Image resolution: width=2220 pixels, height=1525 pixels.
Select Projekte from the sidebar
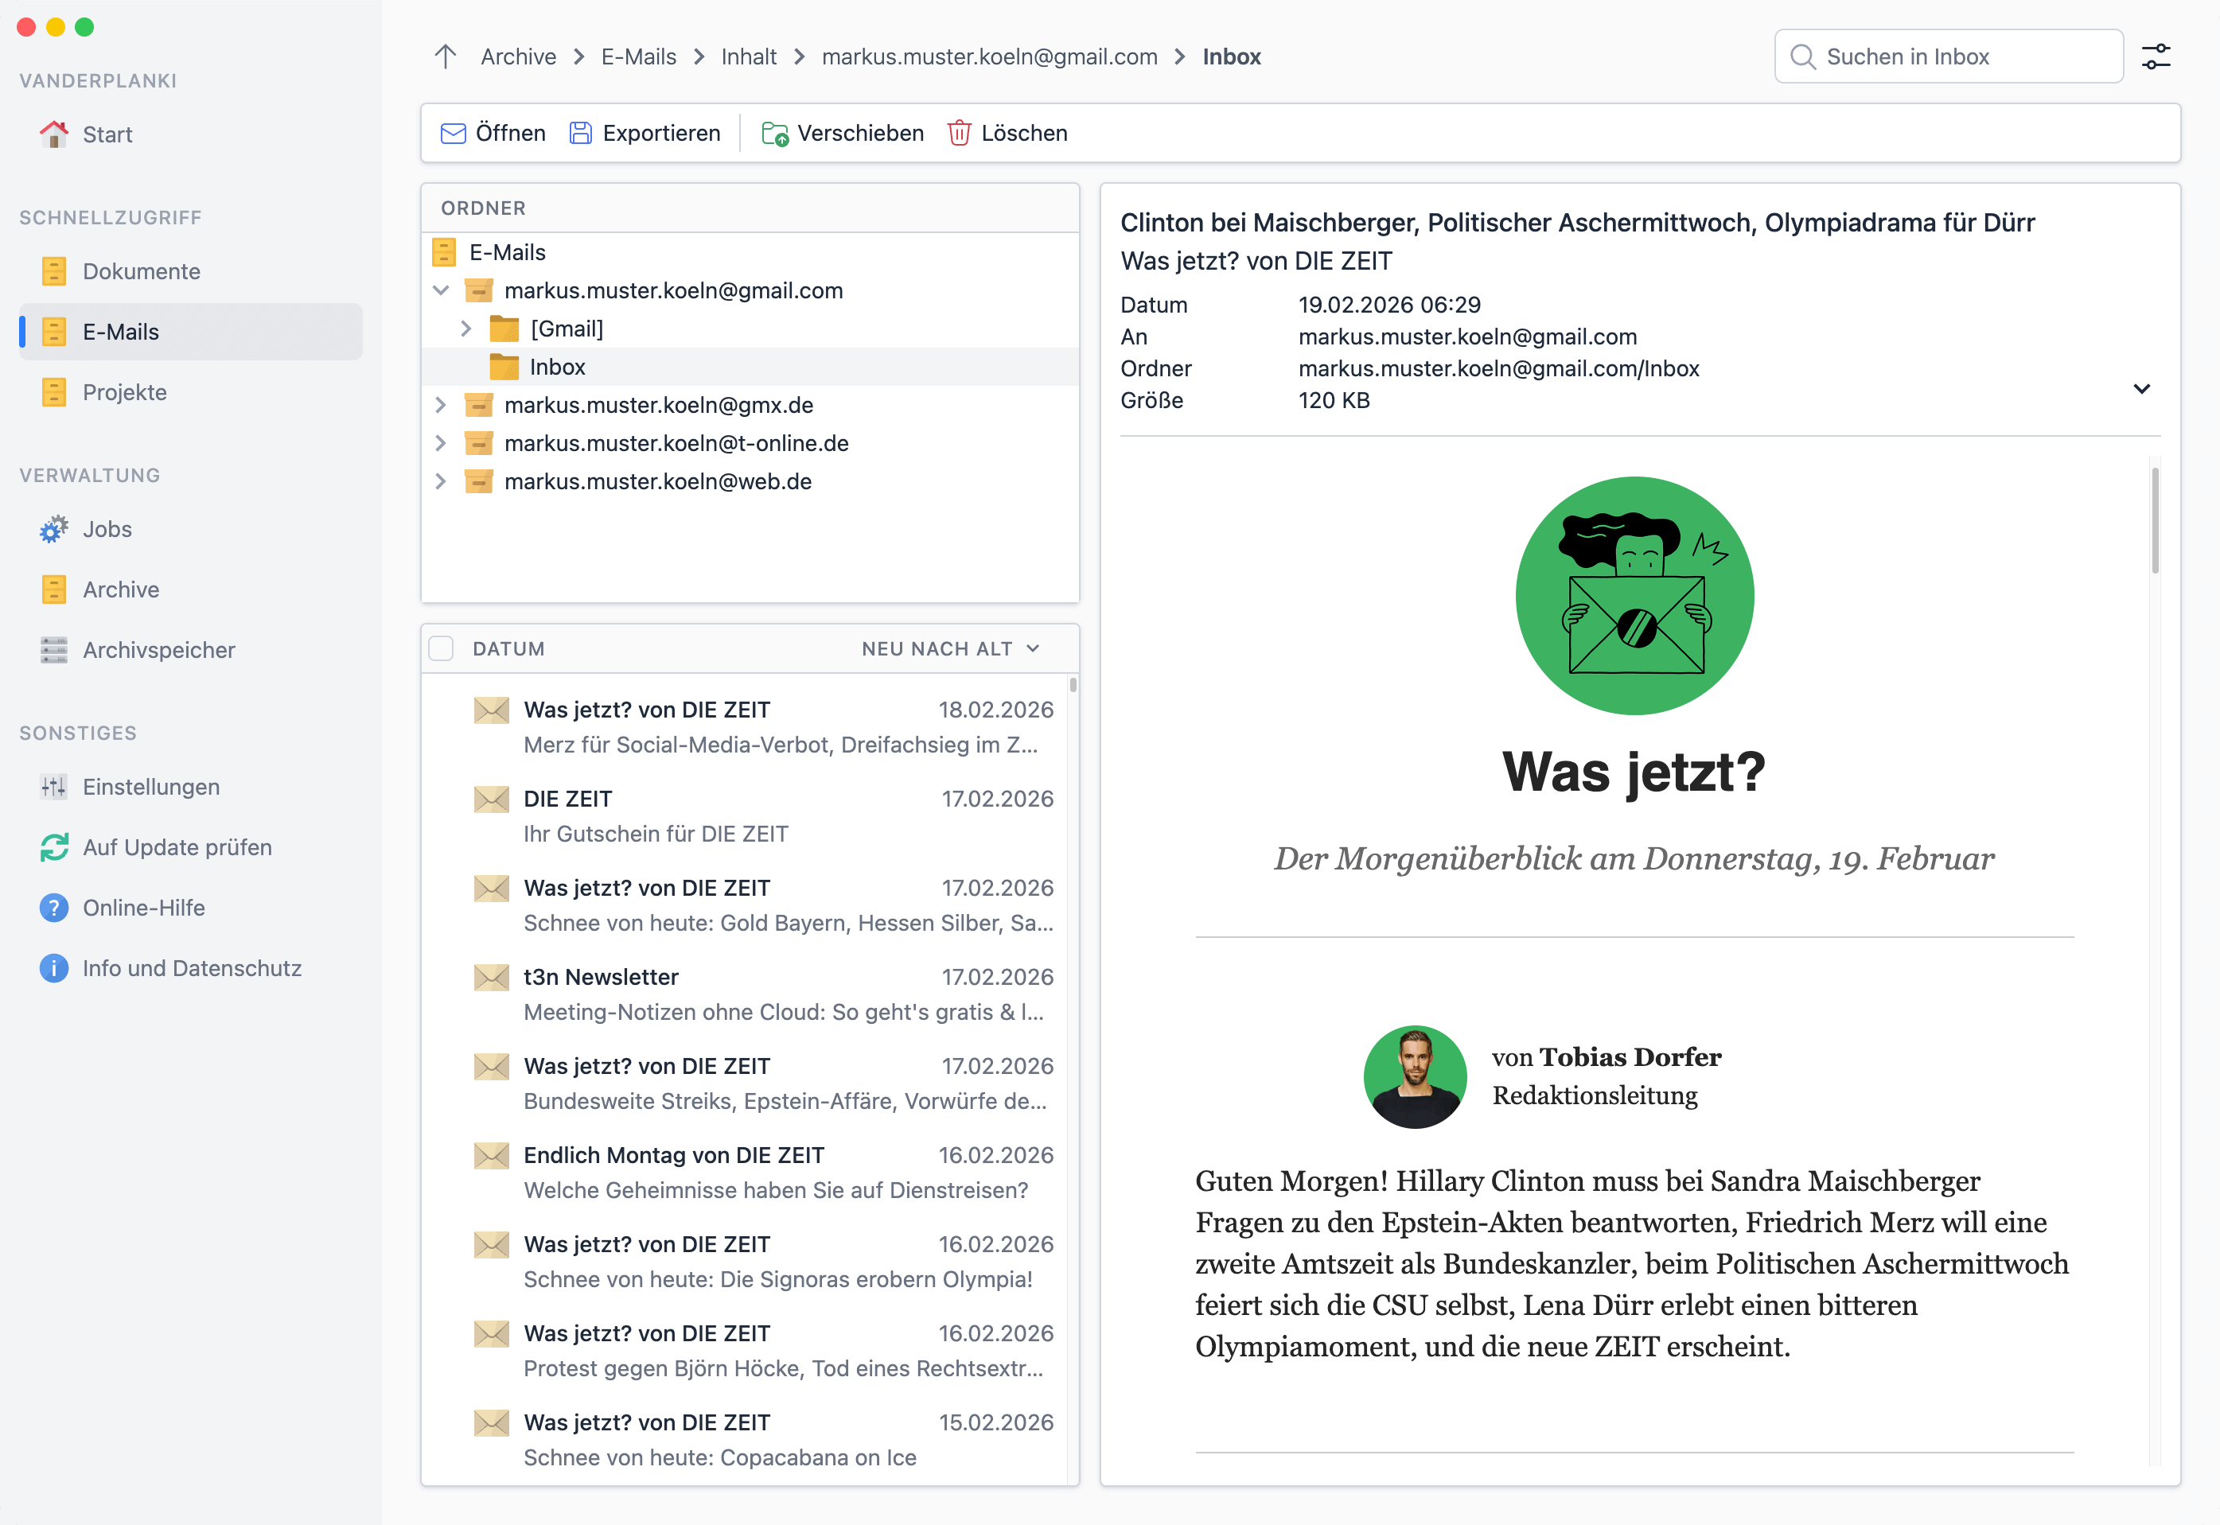click(125, 391)
